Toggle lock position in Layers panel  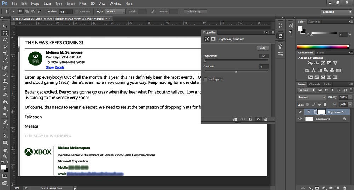pos(319,105)
